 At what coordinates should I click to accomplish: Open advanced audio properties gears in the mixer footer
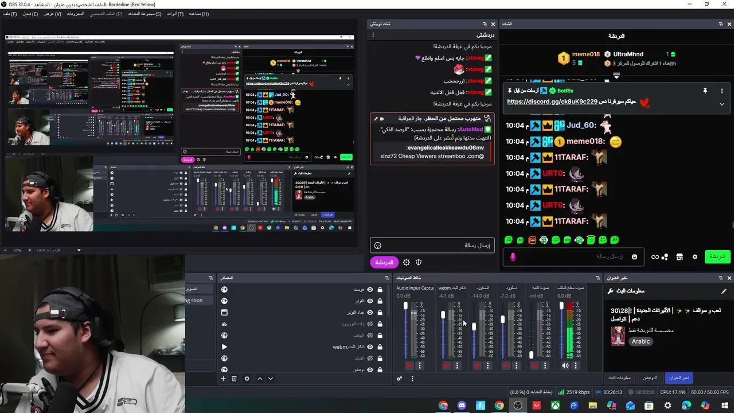point(400,379)
